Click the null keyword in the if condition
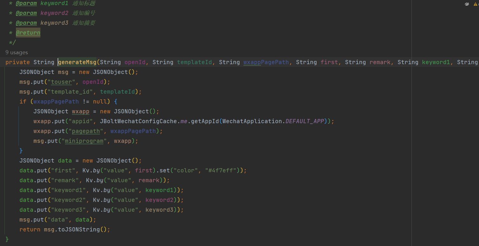The image size is (479, 246). (x=100, y=102)
